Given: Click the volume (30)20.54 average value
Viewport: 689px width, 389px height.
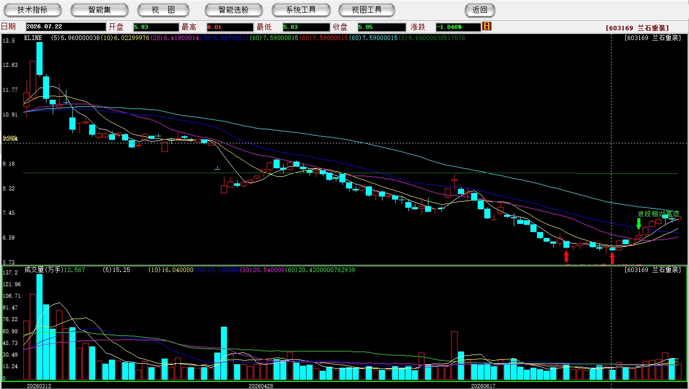Looking at the screenshot, I should click(263, 270).
